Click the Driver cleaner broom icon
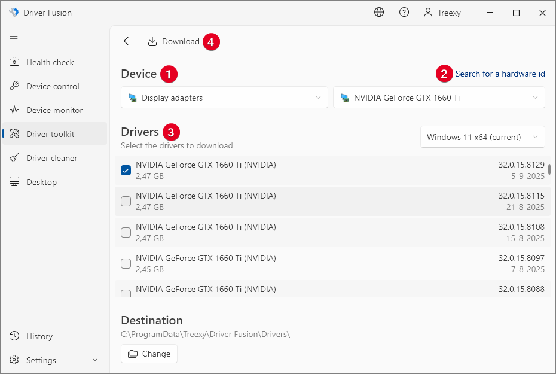The image size is (556, 374). pos(14,157)
